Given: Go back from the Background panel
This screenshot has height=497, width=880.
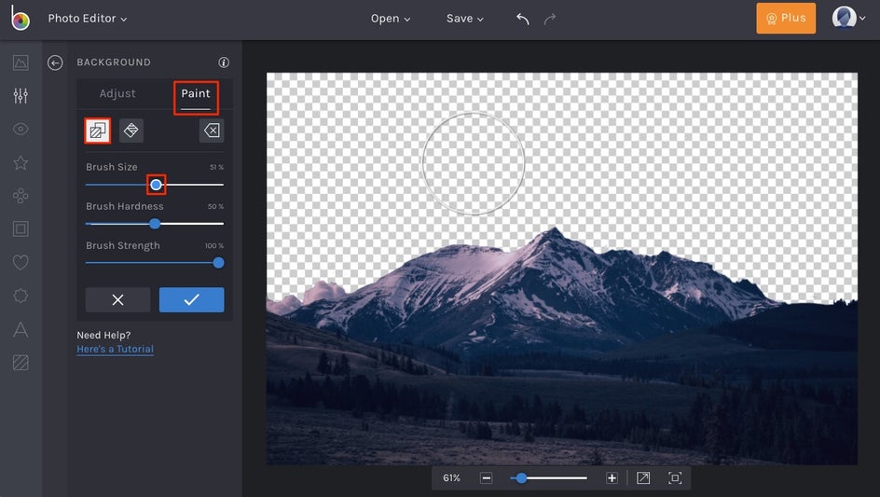Looking at the screenshot, I should (x=55, y=62).
